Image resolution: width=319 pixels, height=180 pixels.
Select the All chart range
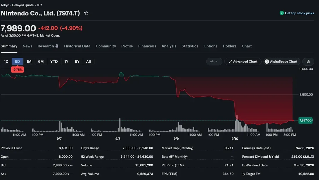(x=88, y=62)
